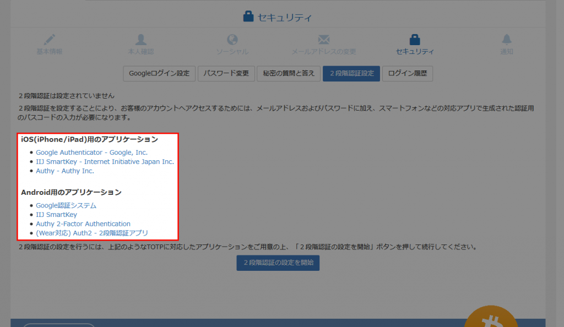Click the 2段階認証は設定されていません status text
Image resolution: width=564 pixels, height=327 pixels.
(67, 96)
